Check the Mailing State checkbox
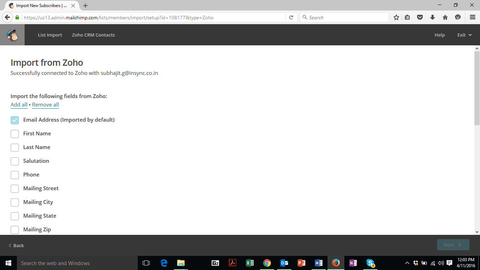Image resolution: width=480 pixels, height=270 pixels. pos(15,216)
